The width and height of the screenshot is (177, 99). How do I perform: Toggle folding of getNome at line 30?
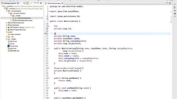49,78
